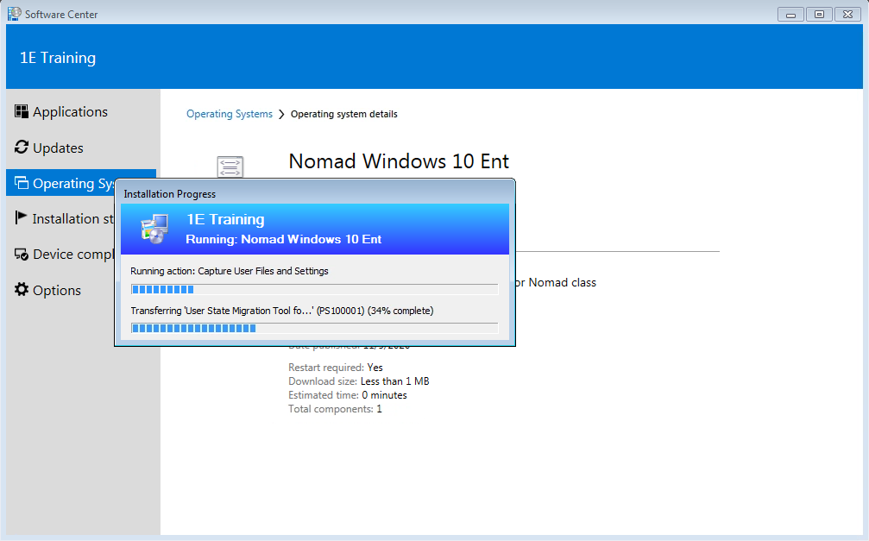
Task: Click the breadcrumb chevron separator
Action: pos(281,114)
